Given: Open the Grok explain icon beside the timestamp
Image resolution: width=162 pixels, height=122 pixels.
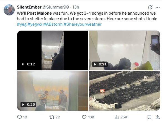Looking at the screenshot, I should click(x=150, y=7).
